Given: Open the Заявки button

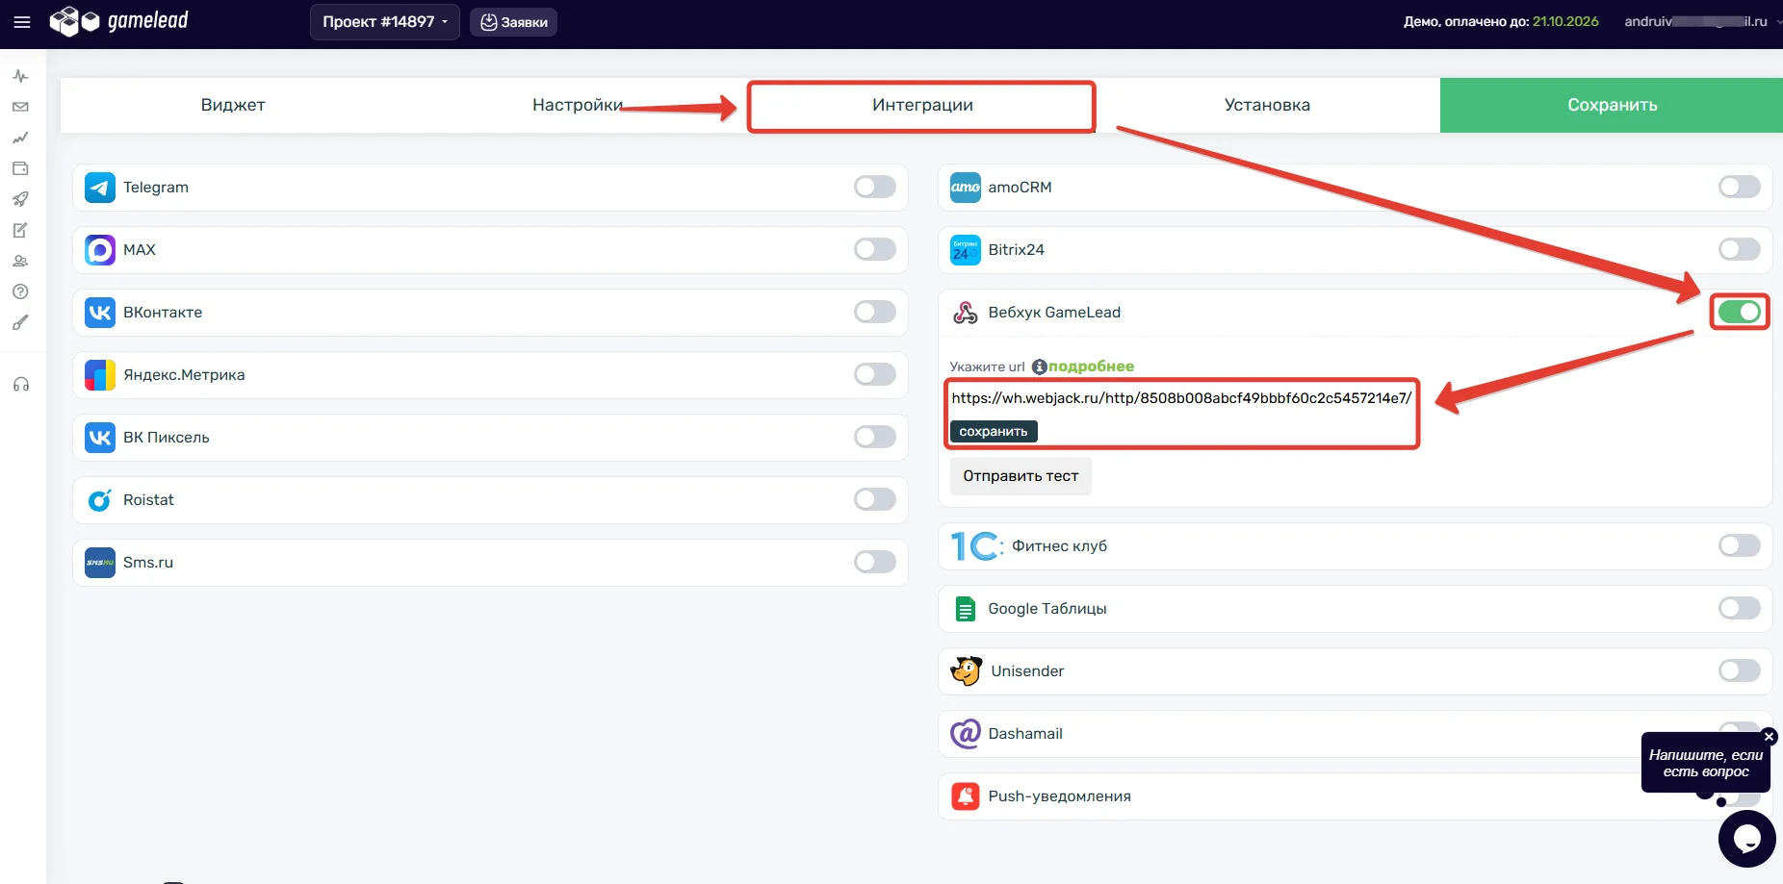Looking at the screenshot, I should click(513, 22).
